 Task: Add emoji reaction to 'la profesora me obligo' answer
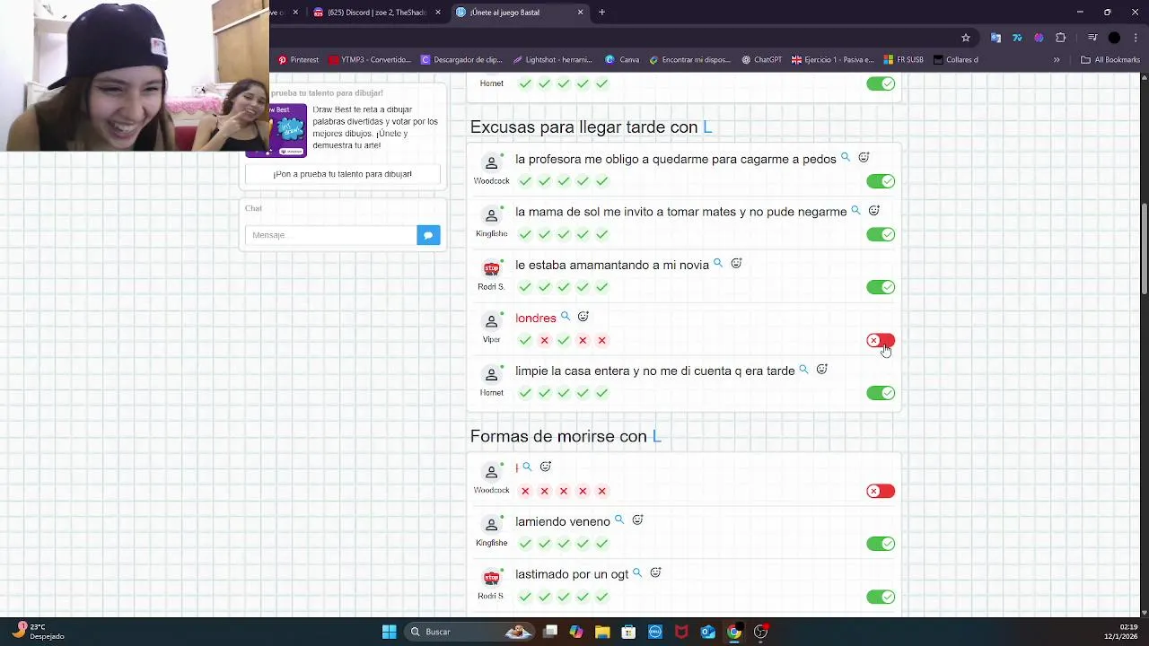point(864,158)
